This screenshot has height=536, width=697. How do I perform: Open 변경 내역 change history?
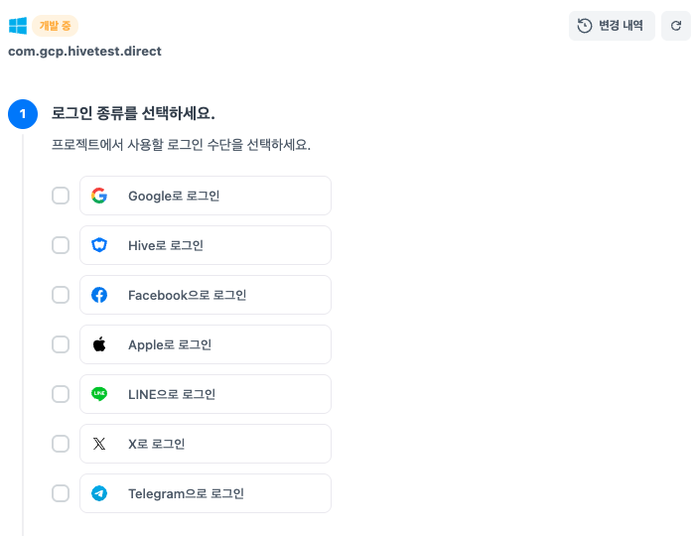[x=611, y=26]
